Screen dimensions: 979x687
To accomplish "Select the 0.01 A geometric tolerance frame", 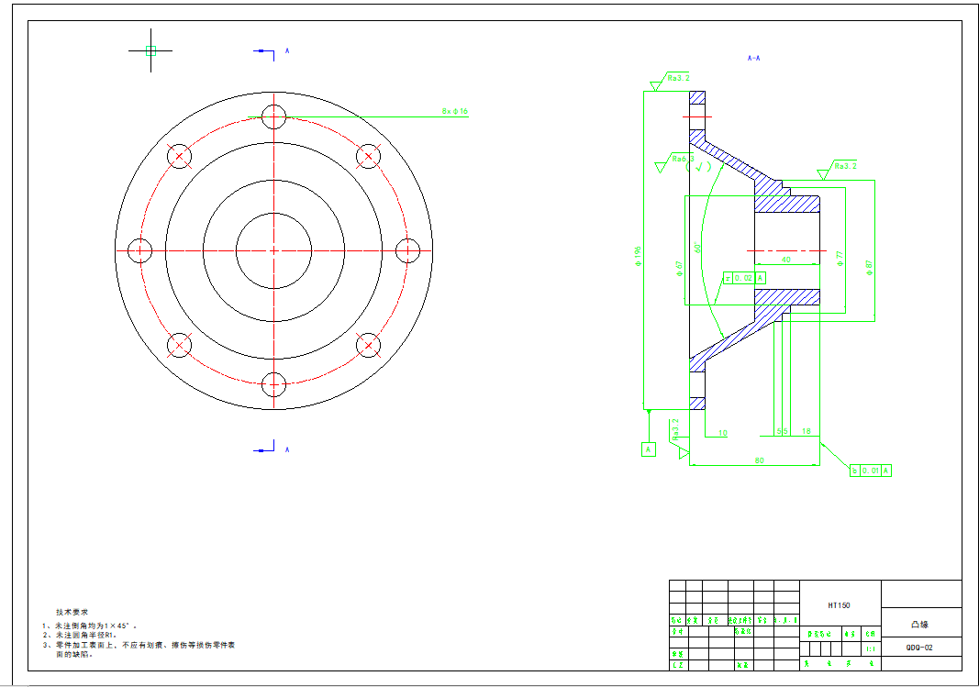I will click(x=871, y=471).
